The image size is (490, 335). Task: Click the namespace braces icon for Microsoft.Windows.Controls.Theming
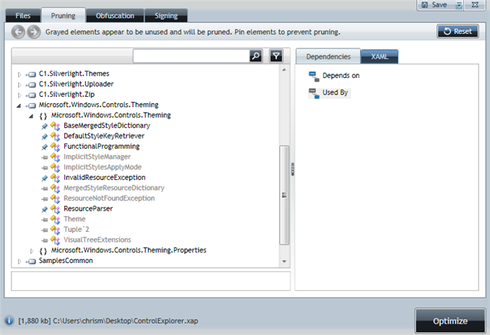pos(43,116)
